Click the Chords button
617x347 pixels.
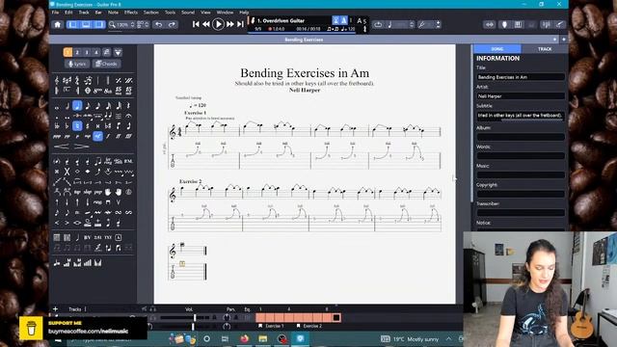107,64
